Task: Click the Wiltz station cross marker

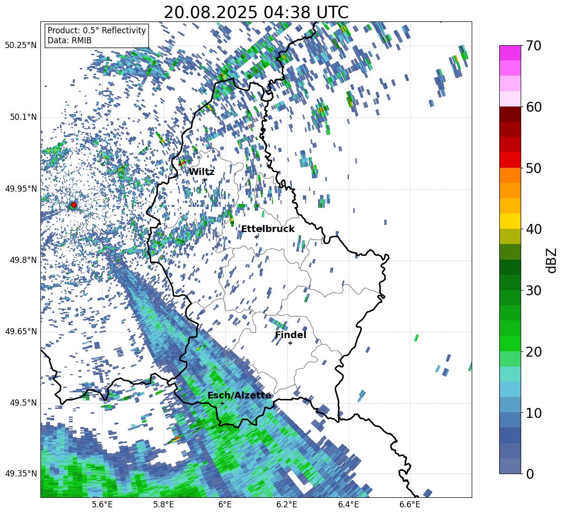Action: tap(204, 180)
